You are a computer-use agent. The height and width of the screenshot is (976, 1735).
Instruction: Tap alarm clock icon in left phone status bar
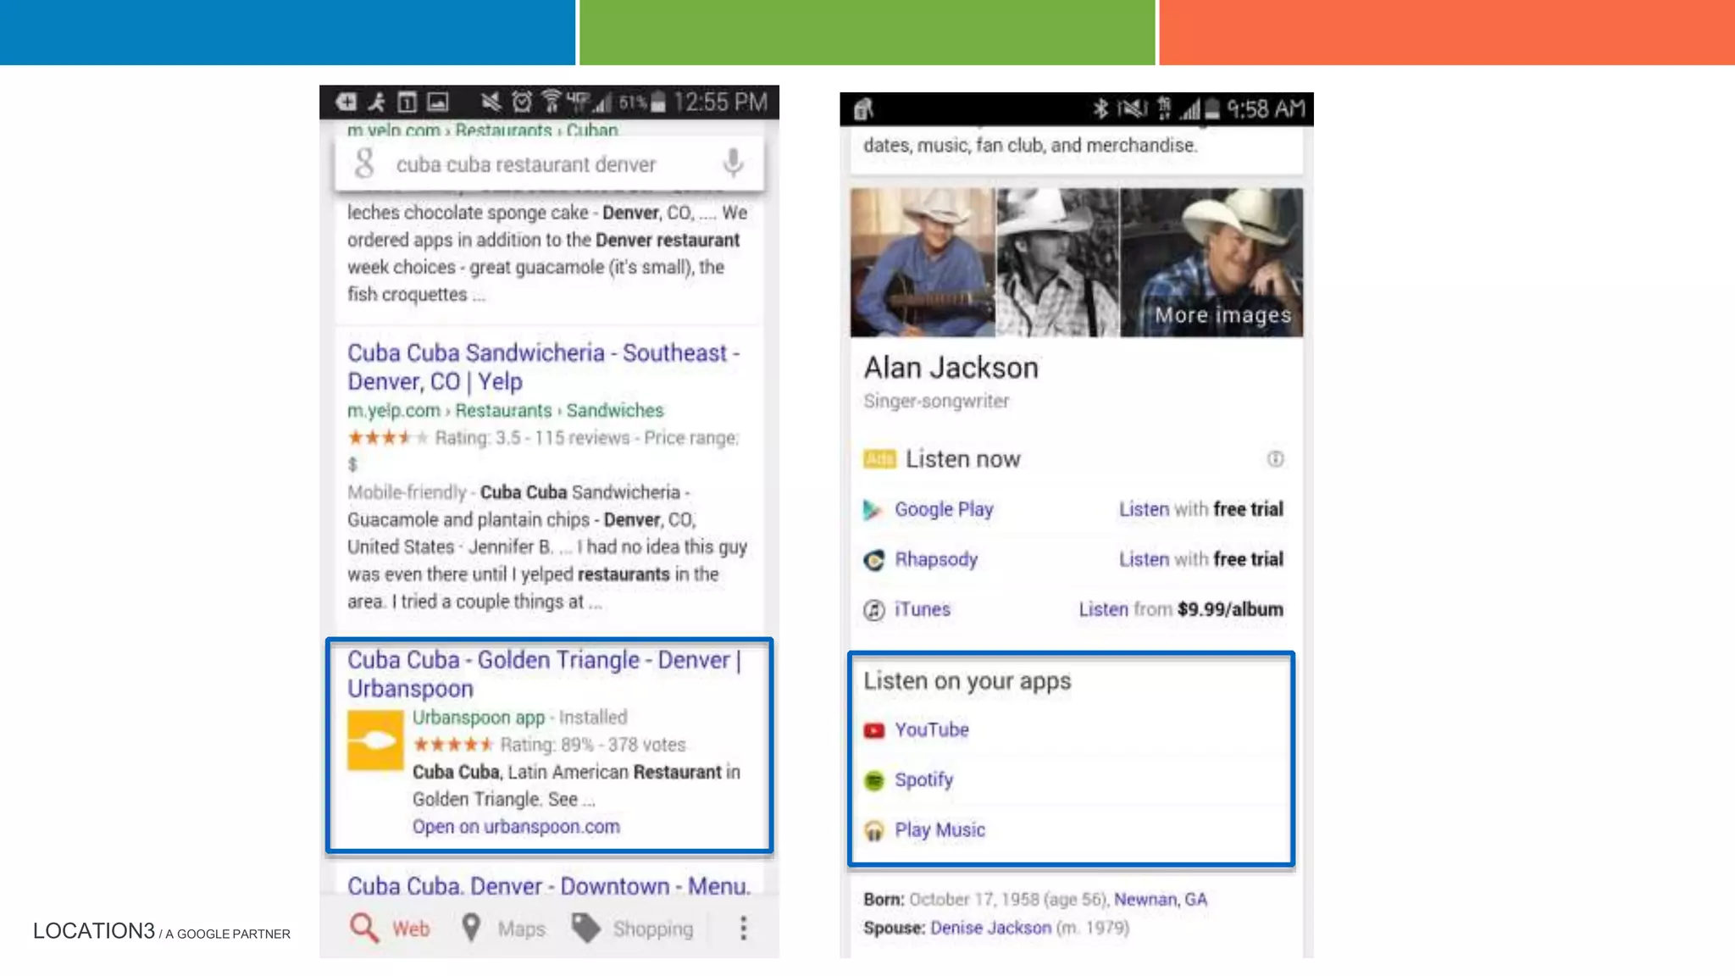(x=522, y=103)
